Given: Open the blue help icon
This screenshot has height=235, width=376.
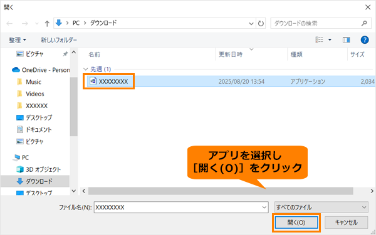Looking at the screenshot, I should coord(365,39).
